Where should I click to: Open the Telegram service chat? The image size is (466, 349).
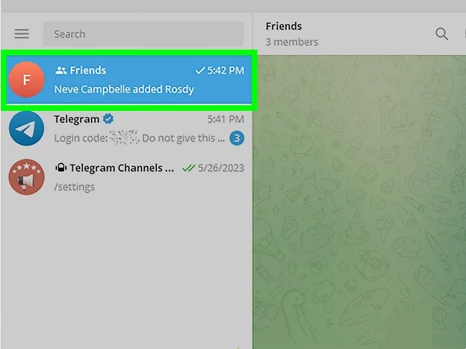point(127,129)
